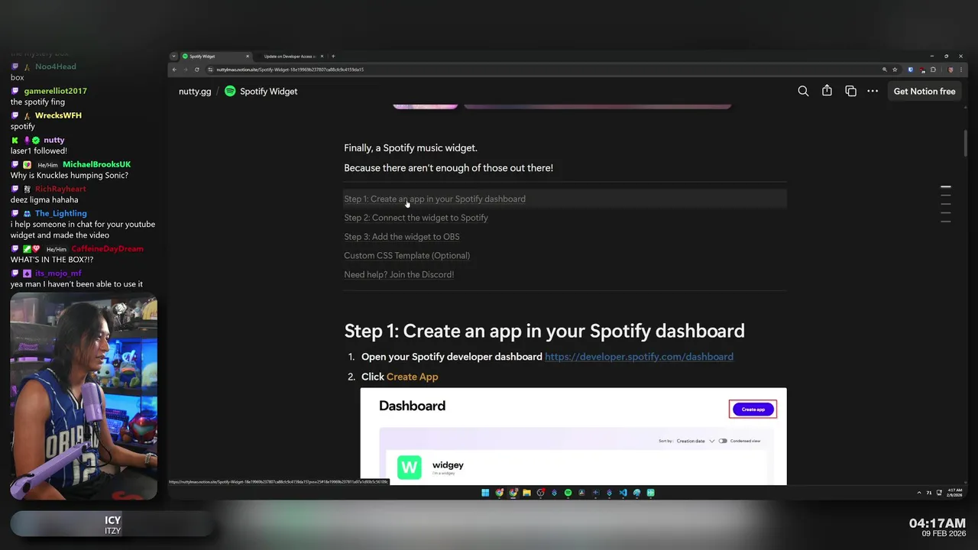Click the nutty.gg breadcrumb
This screenshot has width=978, height=550.
(195, 91)
